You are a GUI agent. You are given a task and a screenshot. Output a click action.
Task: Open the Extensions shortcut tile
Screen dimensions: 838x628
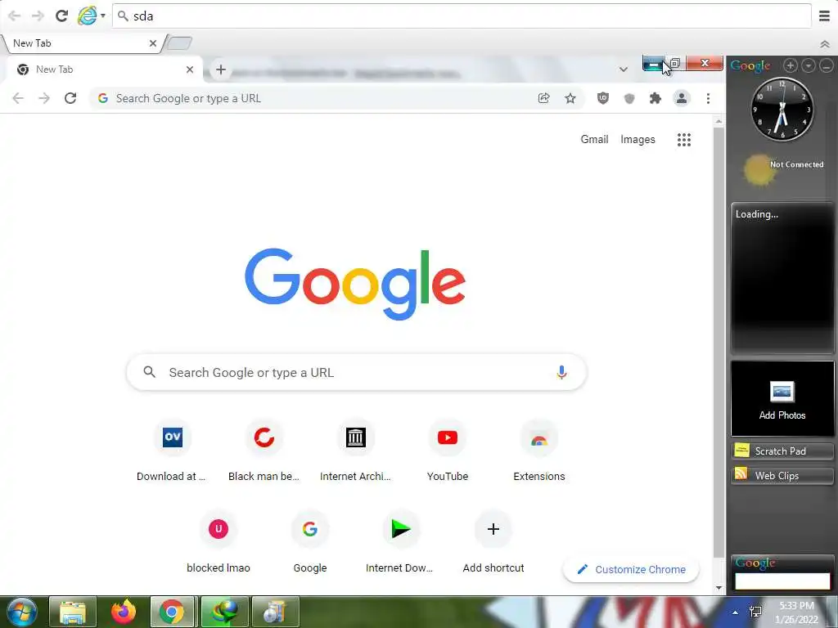(x=538, y=451)
